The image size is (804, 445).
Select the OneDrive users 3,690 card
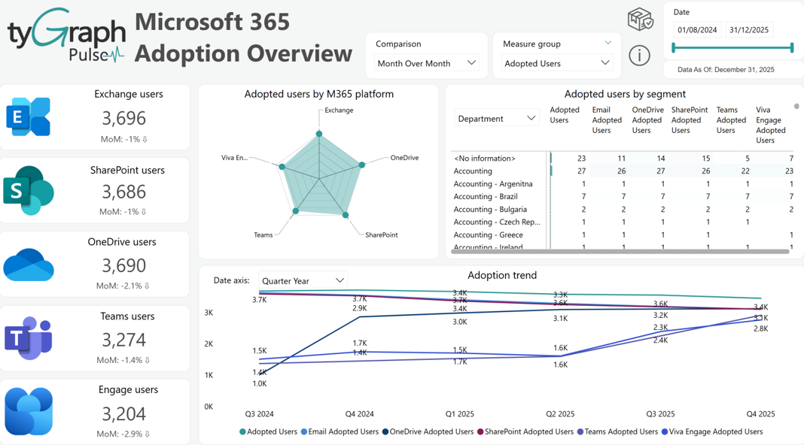click(95, 265)
